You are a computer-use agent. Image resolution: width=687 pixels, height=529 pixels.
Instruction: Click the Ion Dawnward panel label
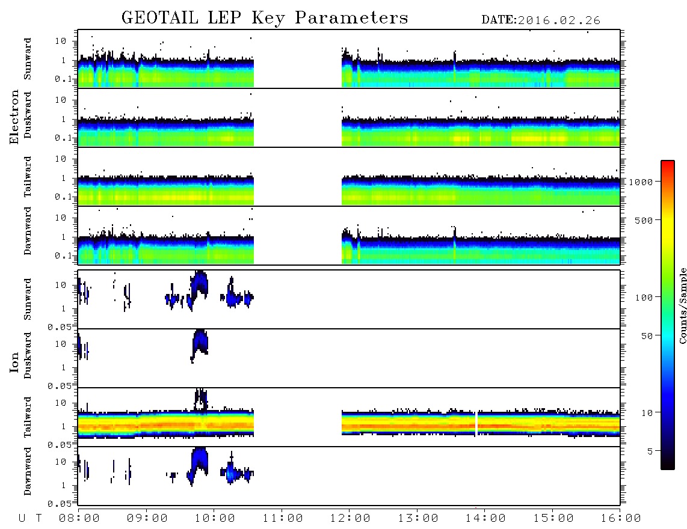tap(28, 471)
